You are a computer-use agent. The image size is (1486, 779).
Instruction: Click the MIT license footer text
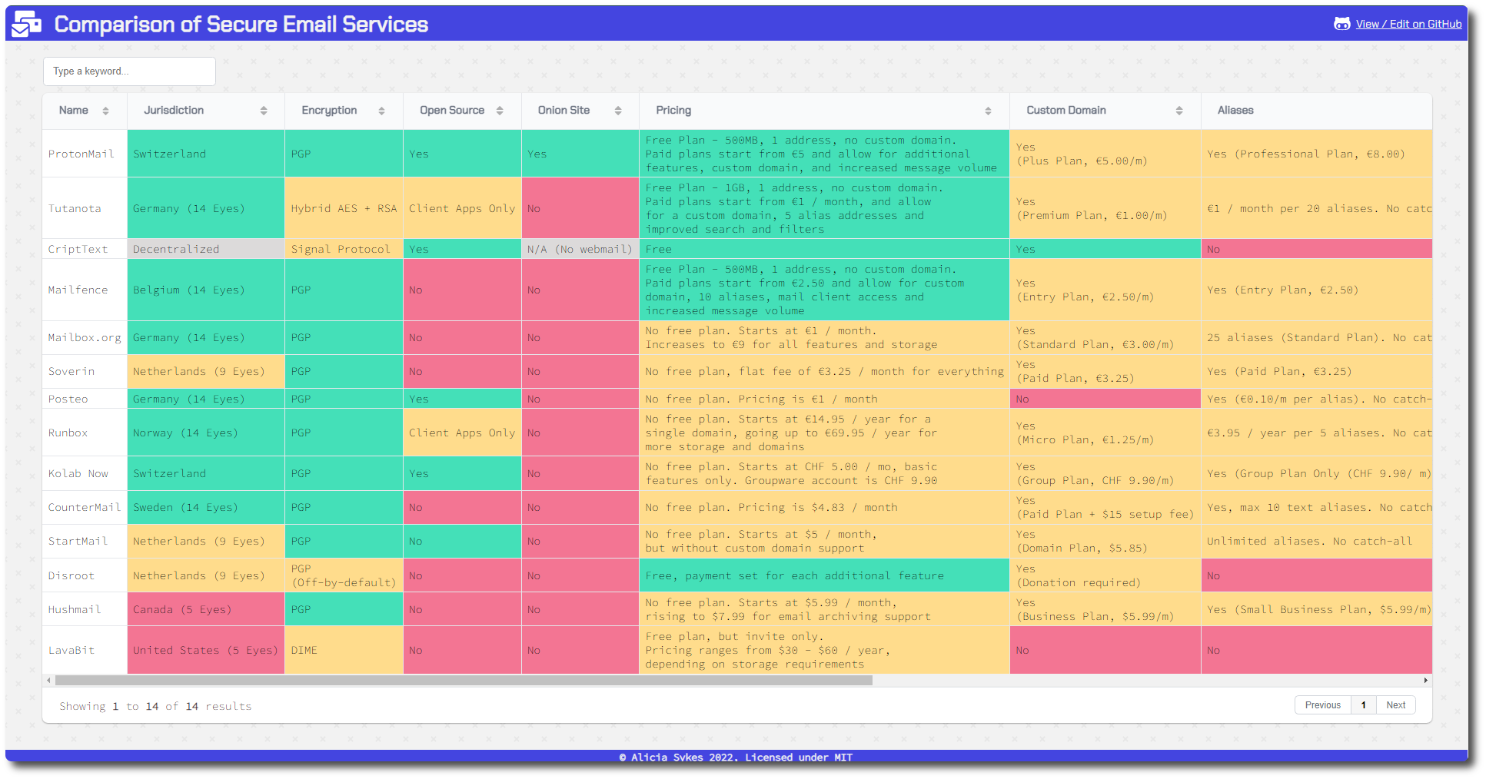(736, 757)
